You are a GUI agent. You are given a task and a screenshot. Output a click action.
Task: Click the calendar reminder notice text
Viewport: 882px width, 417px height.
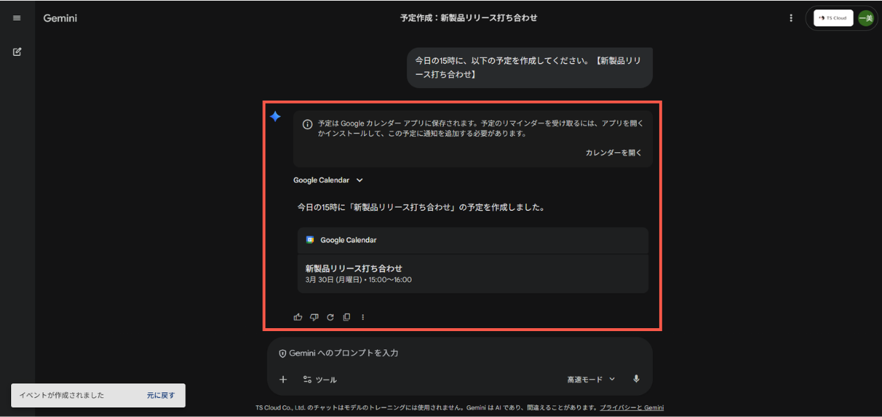(x=481, y=128)
